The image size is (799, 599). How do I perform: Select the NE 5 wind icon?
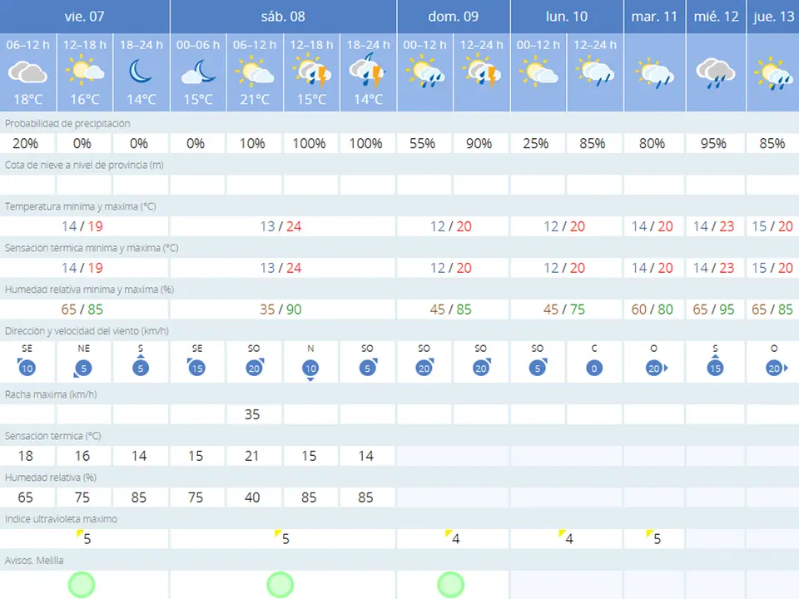pos(83,368)
